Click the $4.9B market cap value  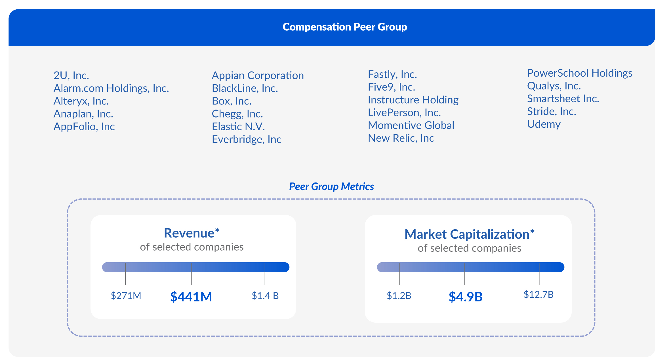tap(466, 297)
